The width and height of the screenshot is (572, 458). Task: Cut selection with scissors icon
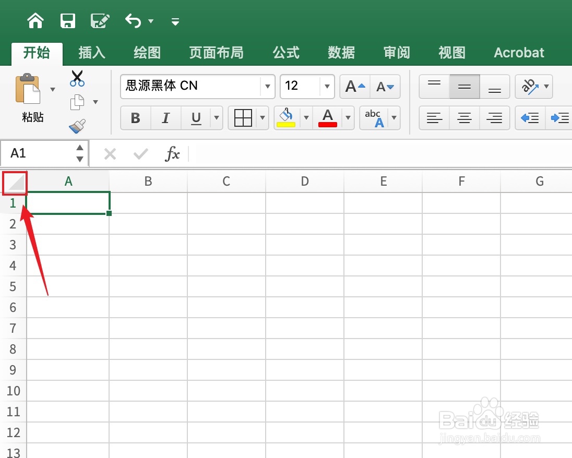coord(77,78)
